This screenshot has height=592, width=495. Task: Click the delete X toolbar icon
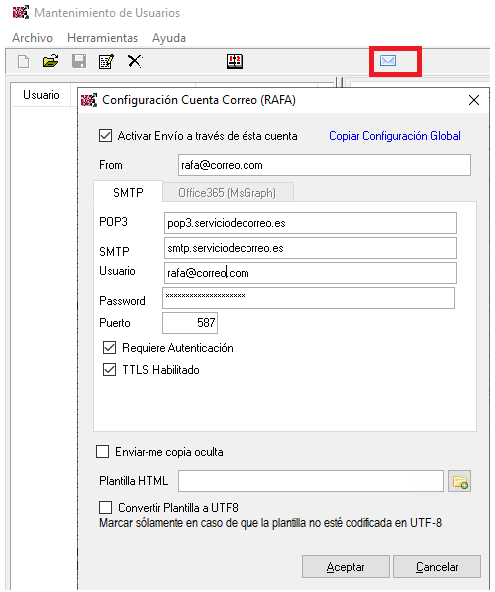pyautogui.click(x=135, y=61)
